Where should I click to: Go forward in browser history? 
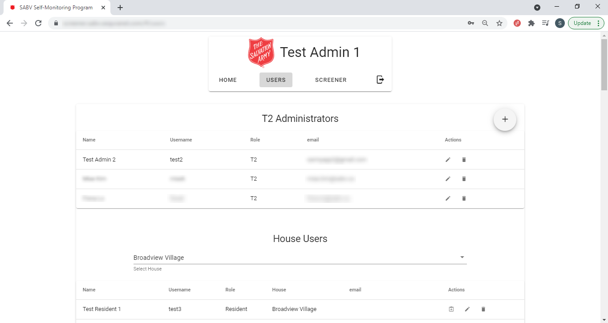[x=24, y=23]
